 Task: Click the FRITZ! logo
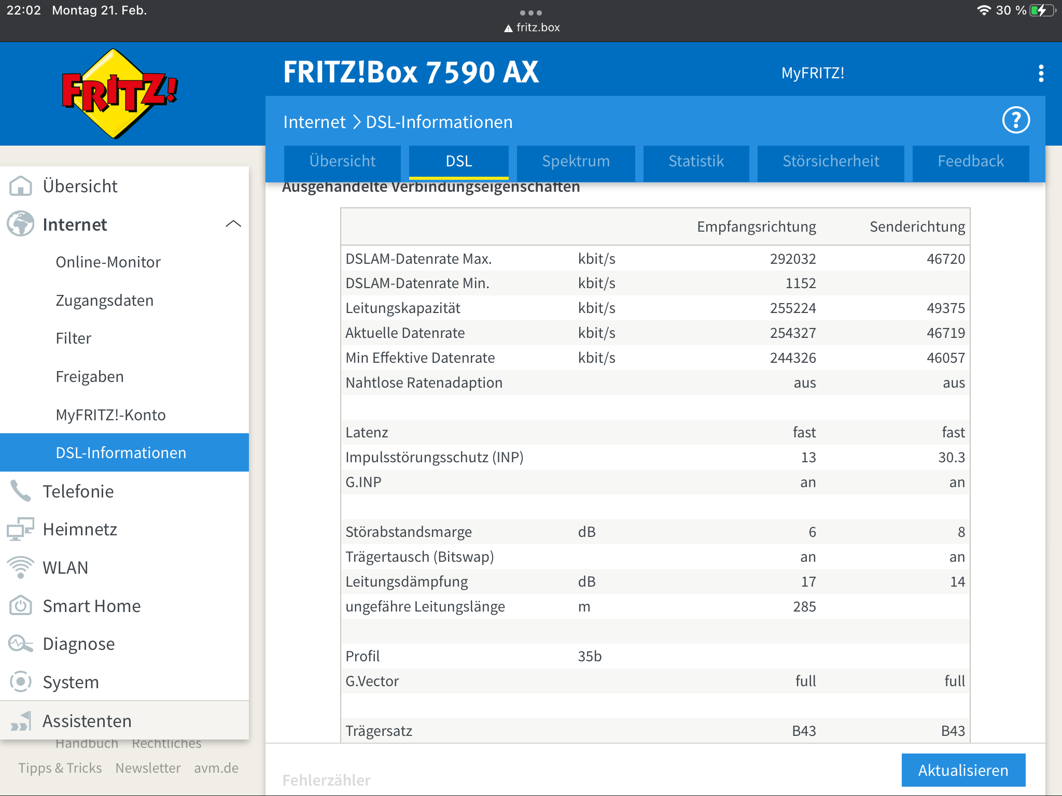pyautogui.click(x=120, y=94)
